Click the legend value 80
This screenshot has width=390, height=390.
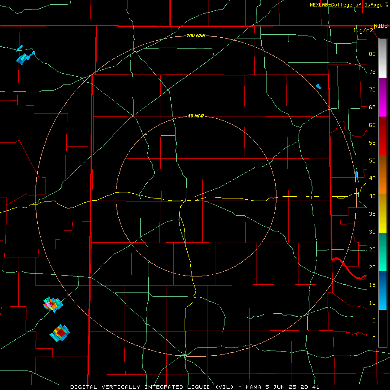372,54
